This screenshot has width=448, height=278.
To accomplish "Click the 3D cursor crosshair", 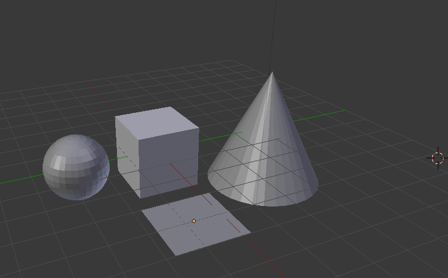I will (438, 158).
